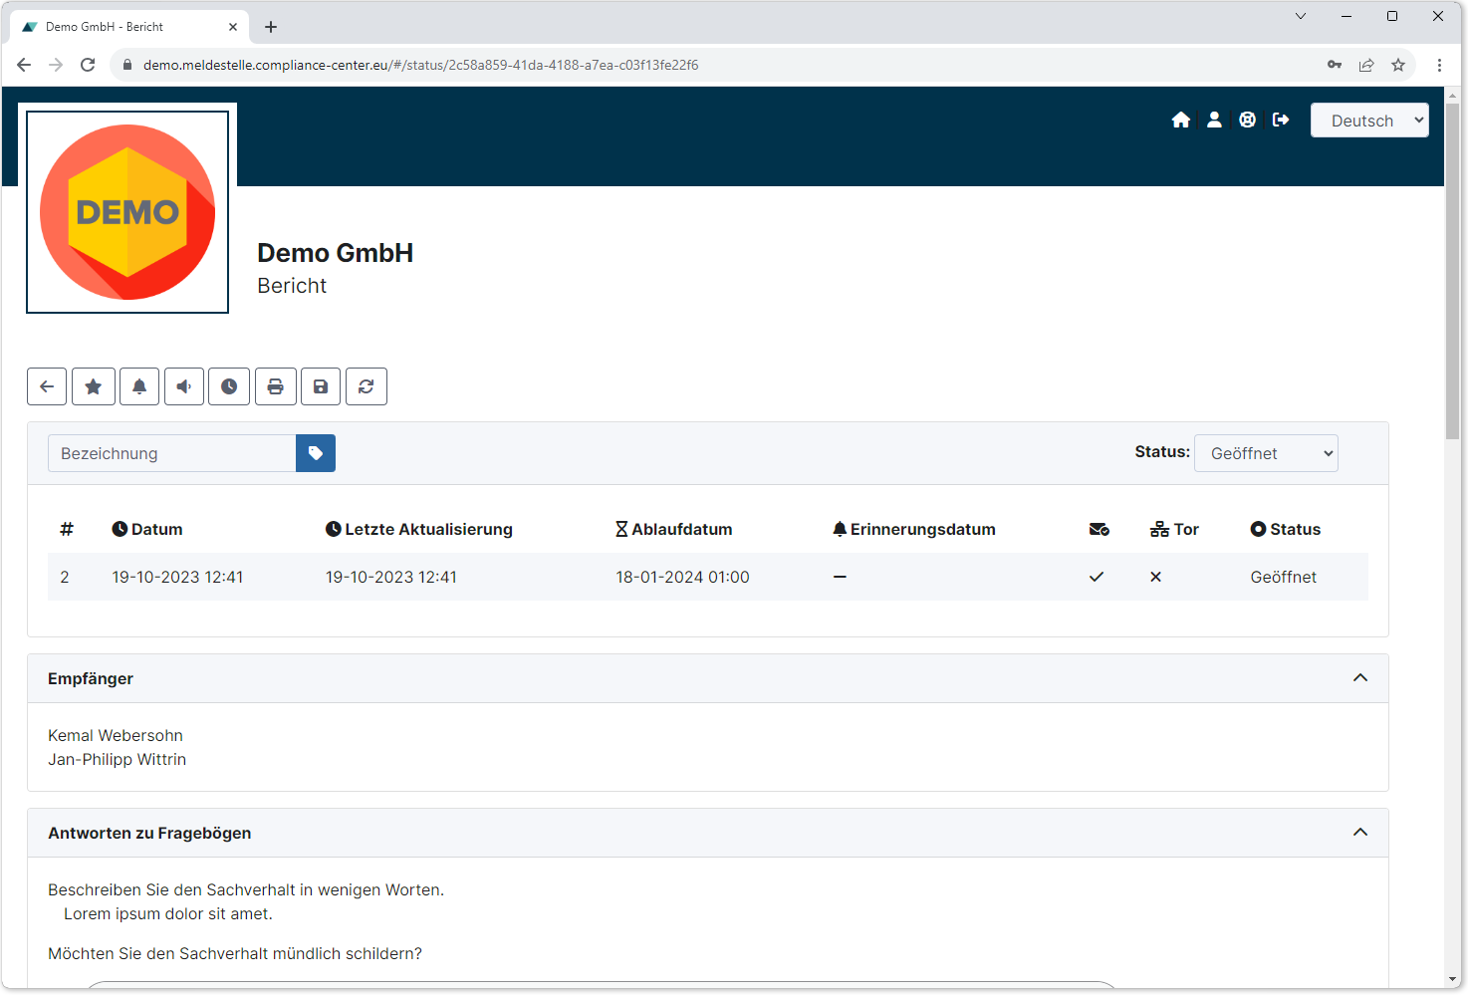Click the back arrow report toolbar button
This screenshot has height=996, width=1468.
pyautogui.click(x=47, y=386)
